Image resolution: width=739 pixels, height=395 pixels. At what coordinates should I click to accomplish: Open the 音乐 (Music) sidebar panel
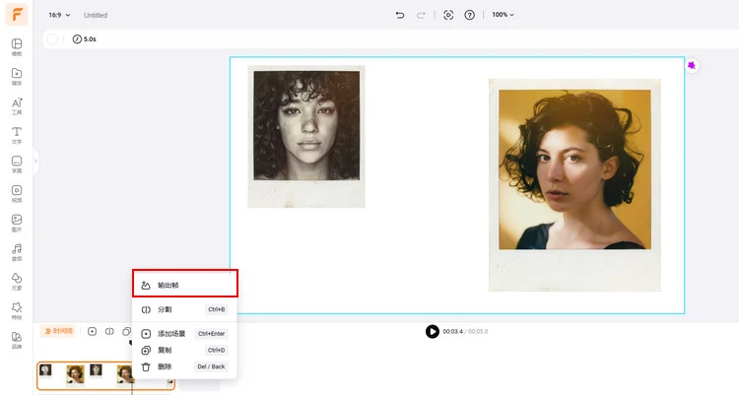tap(17, 252)
